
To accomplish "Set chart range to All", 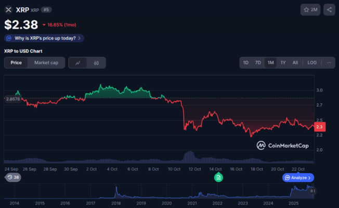I will click(x=295, y=63).
